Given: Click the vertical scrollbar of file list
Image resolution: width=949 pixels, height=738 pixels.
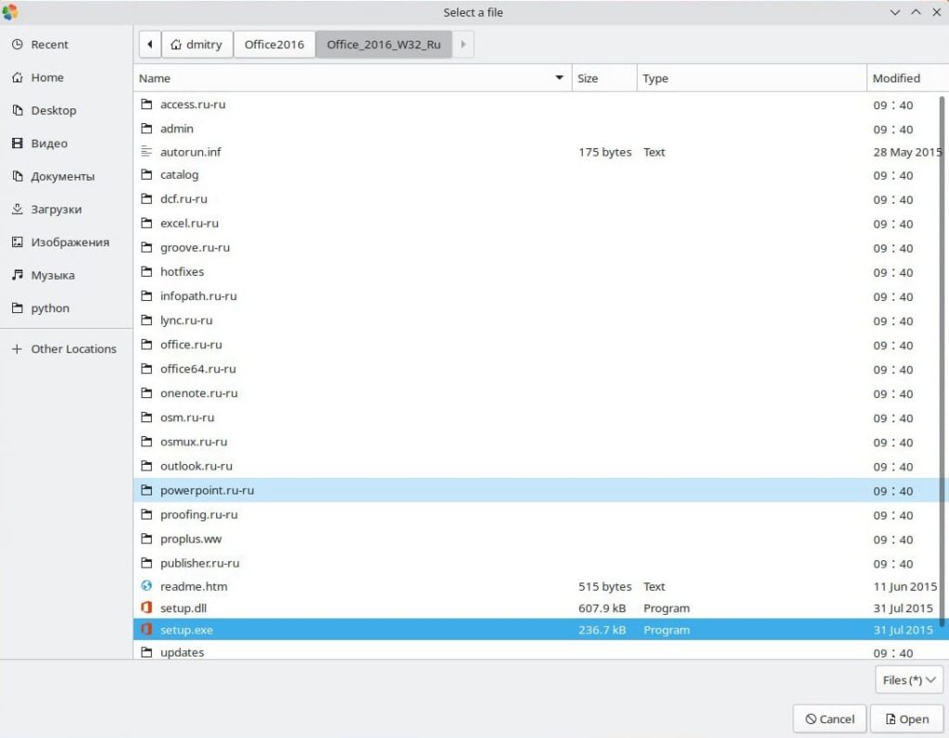Looking at the screenshot, I should (x=943, y=352).
